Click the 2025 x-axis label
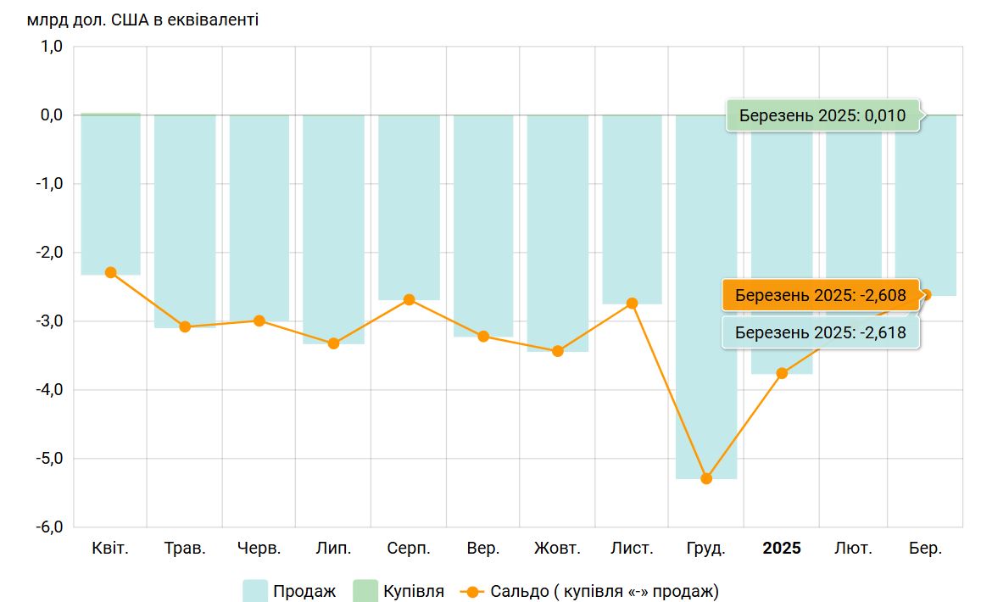This screenshot has width=981, height=602. point(782,549)
